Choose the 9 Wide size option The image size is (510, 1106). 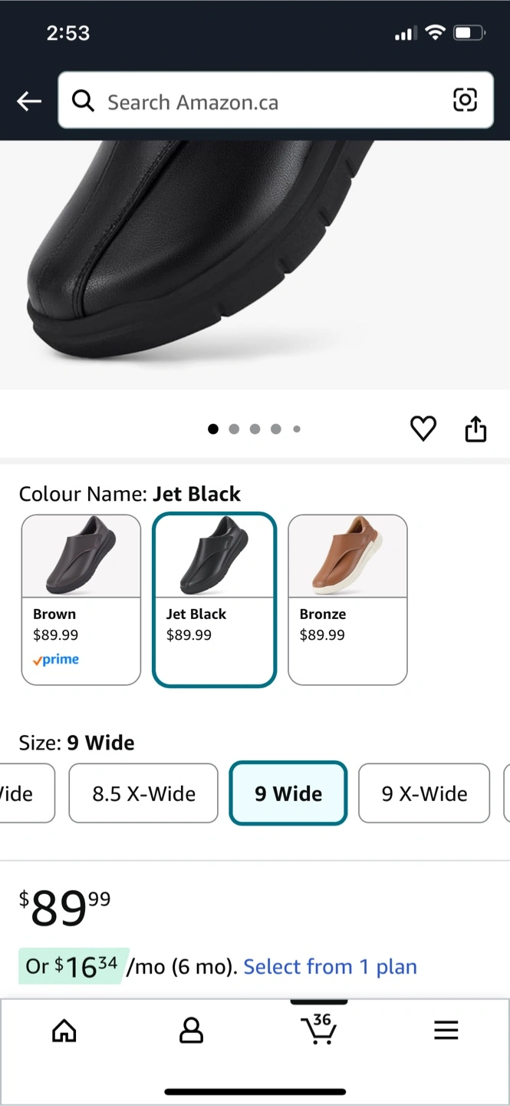[288, 793]
